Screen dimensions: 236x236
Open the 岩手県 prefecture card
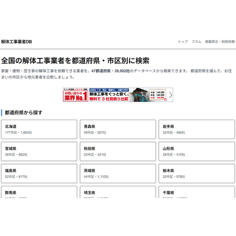(x=197, y=129)
